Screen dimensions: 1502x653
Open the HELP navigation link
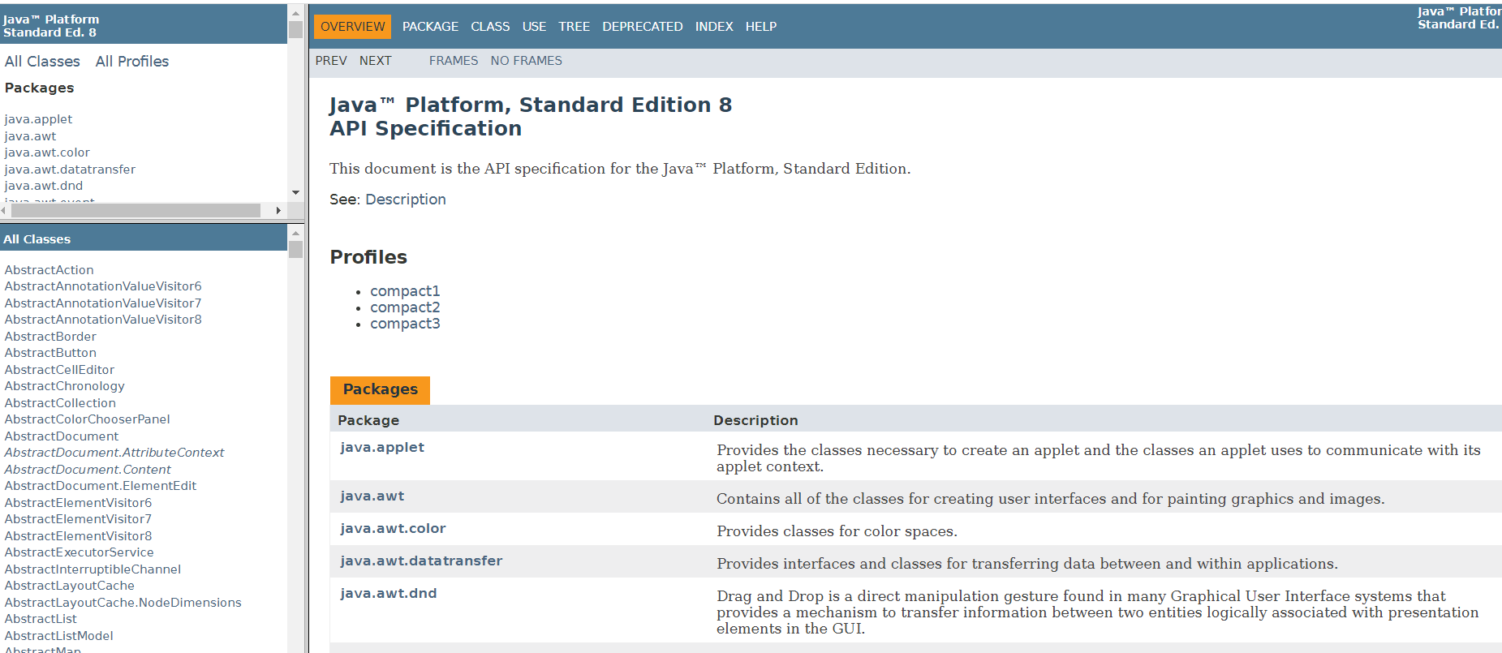[x=761, y=27]
